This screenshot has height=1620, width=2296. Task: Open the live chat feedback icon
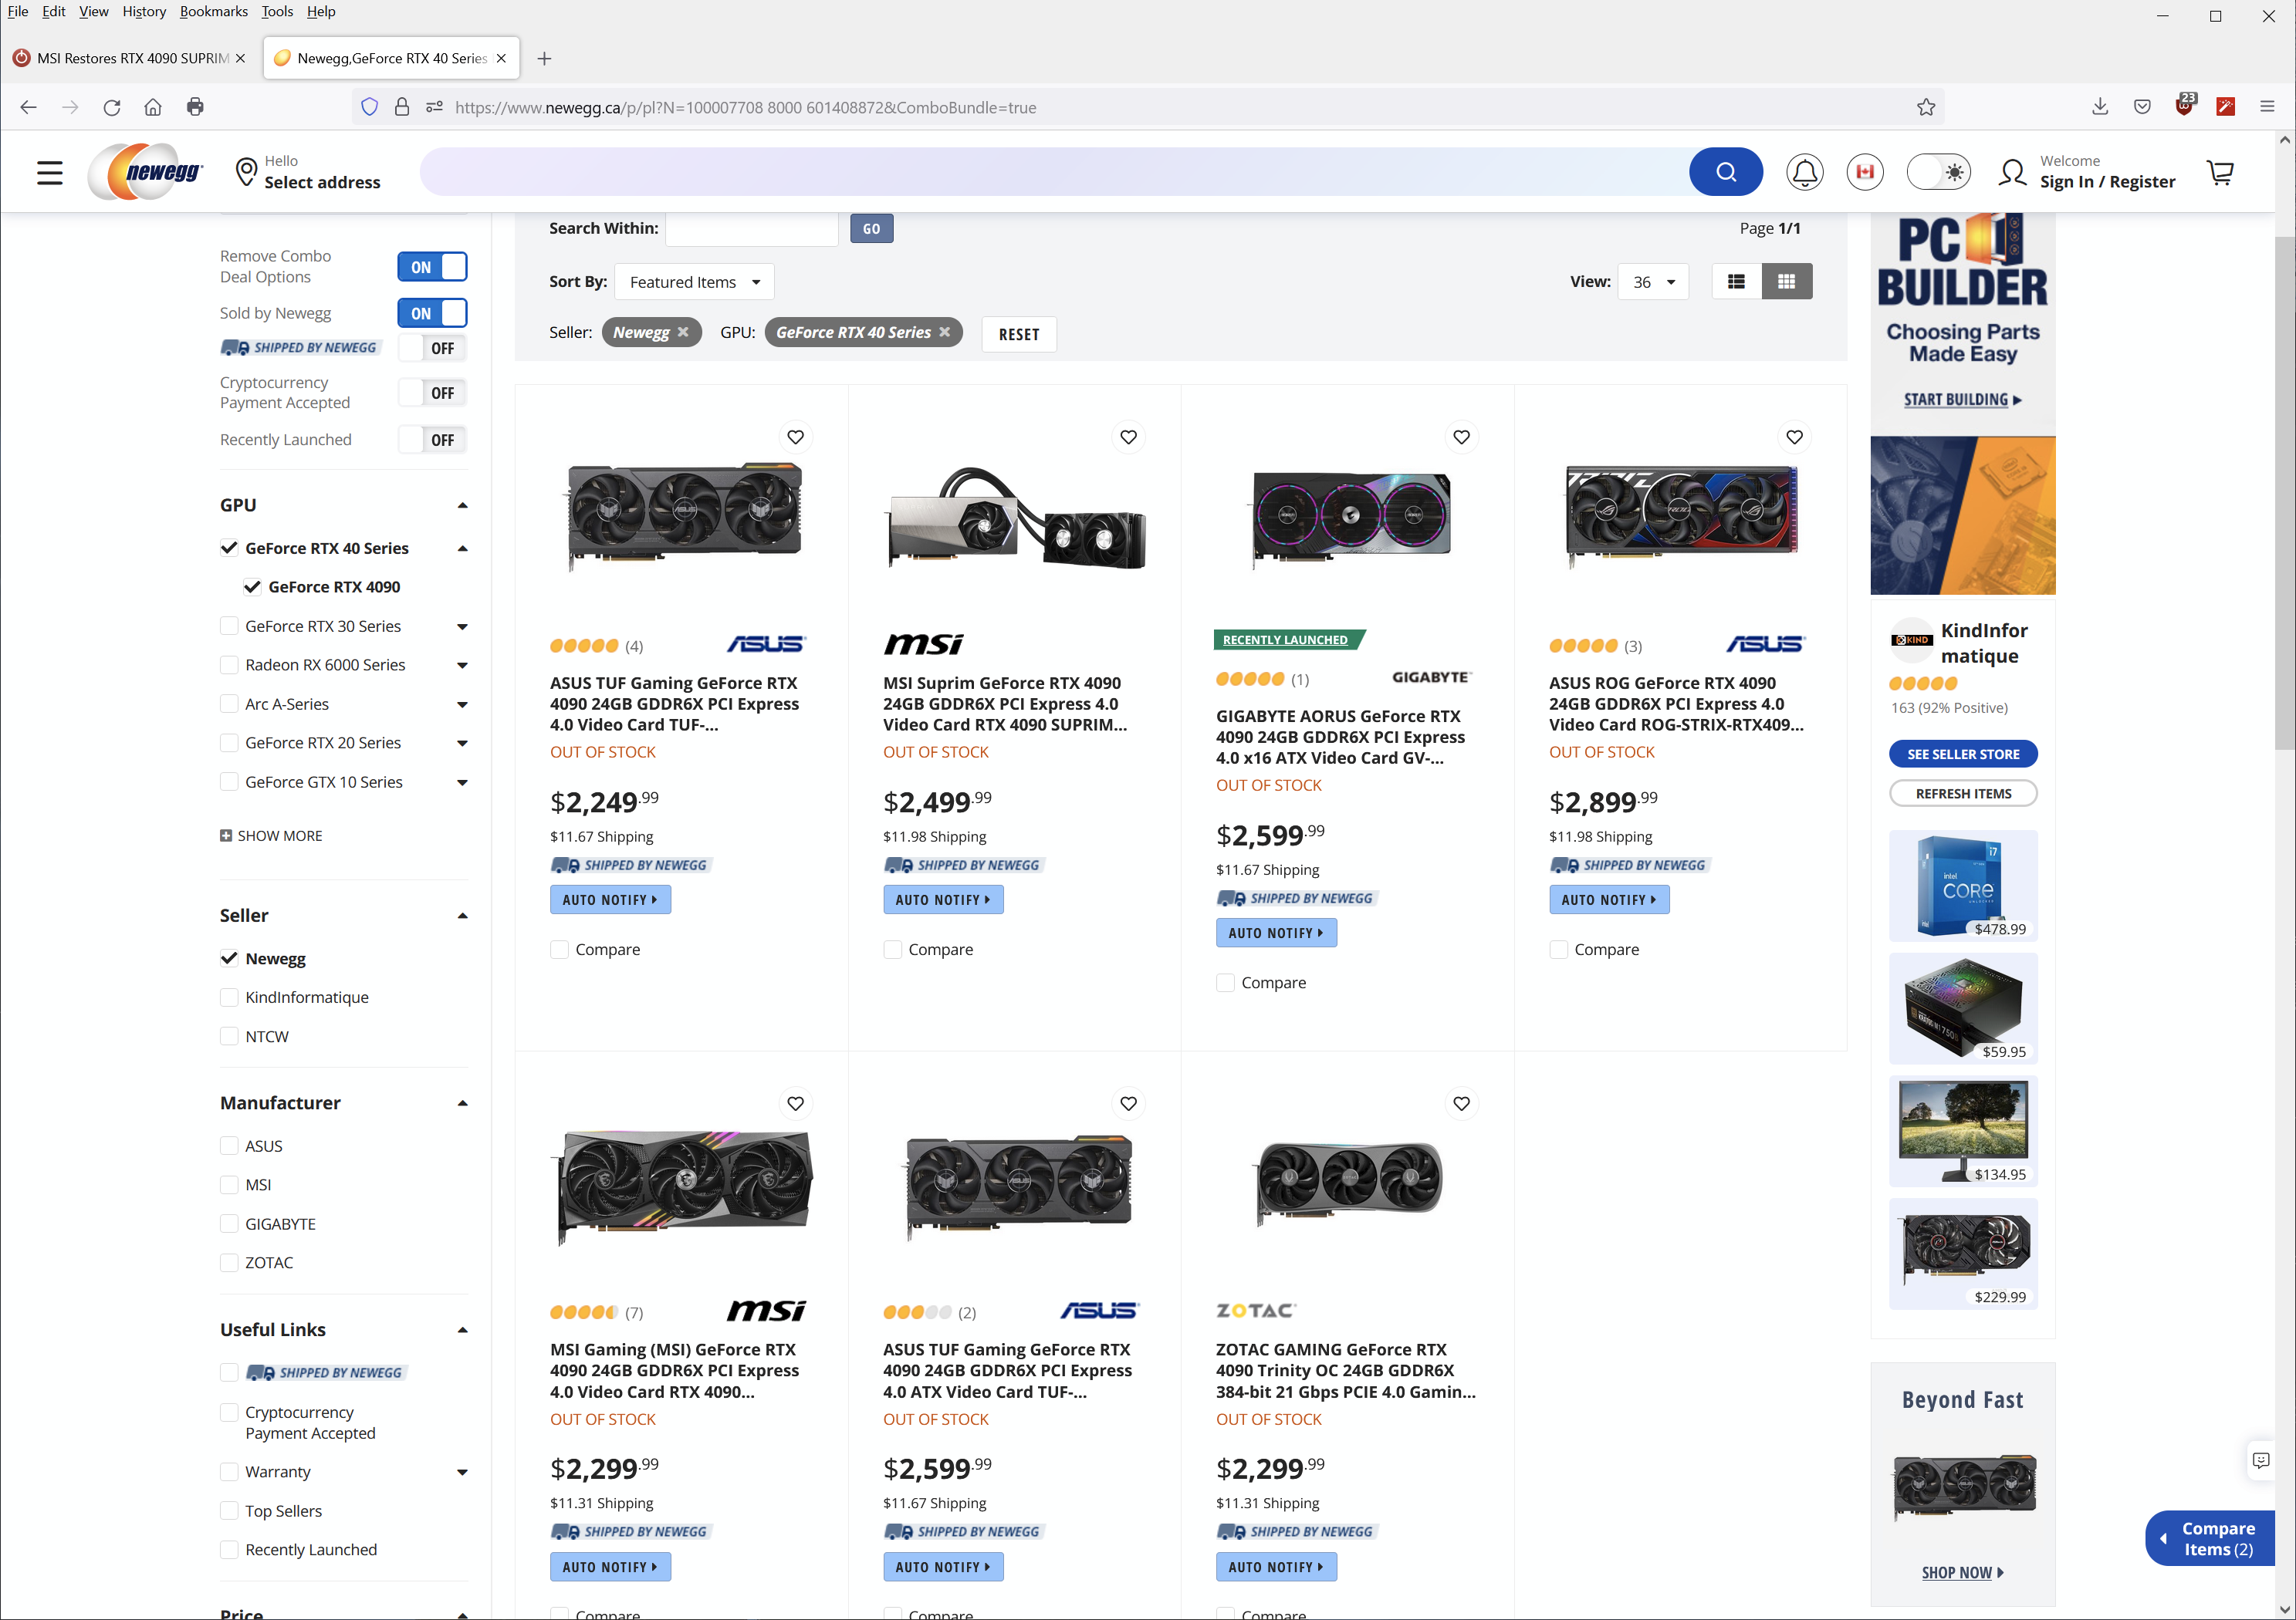click(2260, 1460)
